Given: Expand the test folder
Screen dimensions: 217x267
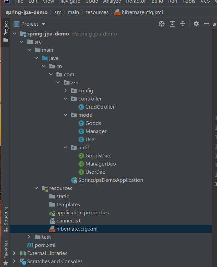Looking at the screenshot, I should [29, 237].
